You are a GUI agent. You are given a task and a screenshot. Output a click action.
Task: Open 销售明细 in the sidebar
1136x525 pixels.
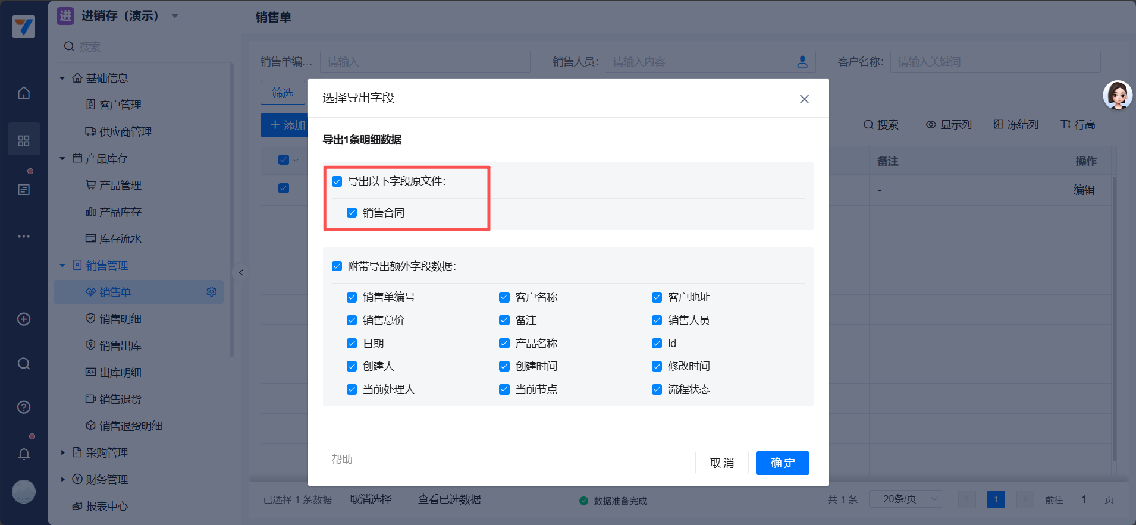point(120,319)
